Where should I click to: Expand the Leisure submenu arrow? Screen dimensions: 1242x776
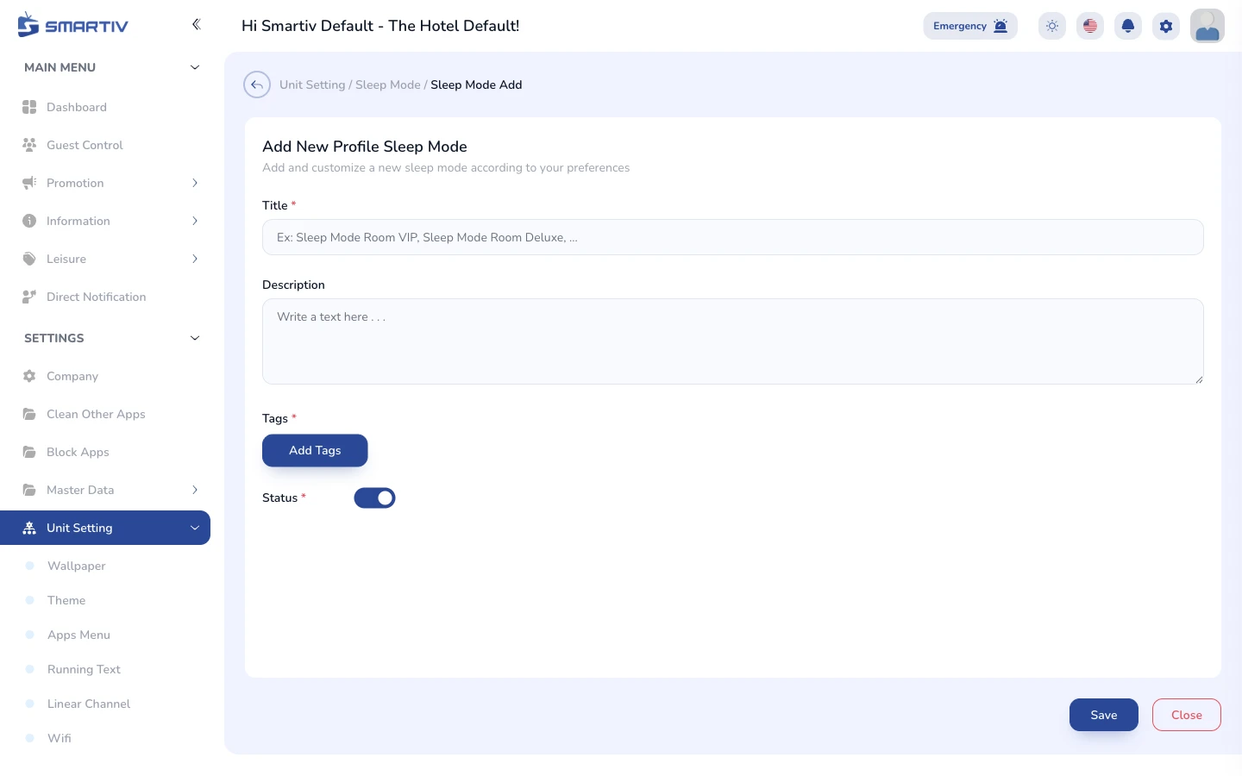pos(195,259)
